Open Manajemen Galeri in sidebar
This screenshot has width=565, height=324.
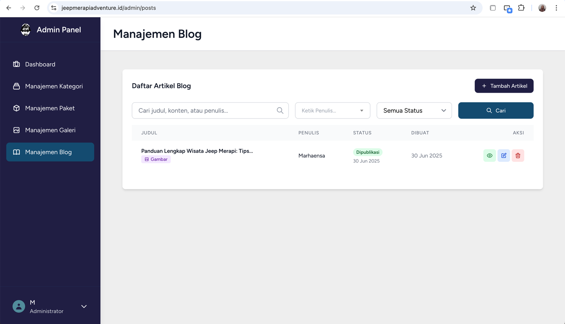tap(50, 130)
